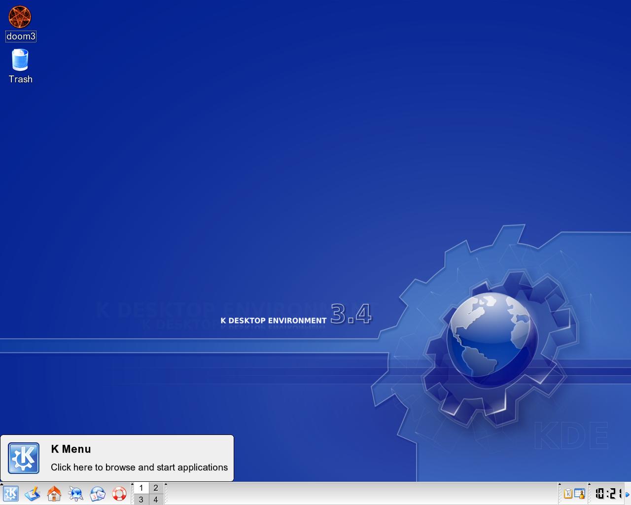Select the Trash desktop icon
631x505 pixels.
click(x=20, y=66)
